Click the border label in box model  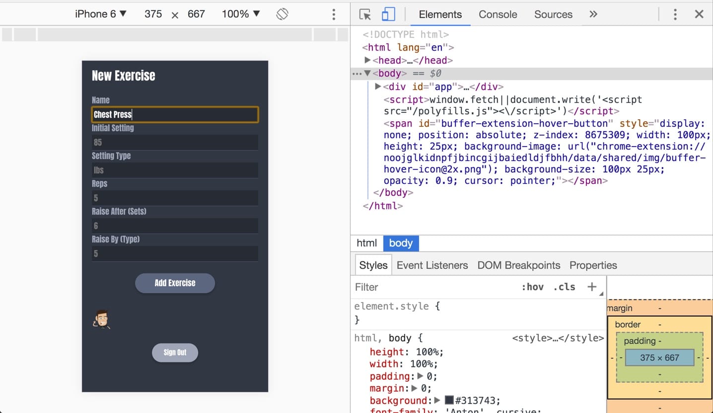628,325
